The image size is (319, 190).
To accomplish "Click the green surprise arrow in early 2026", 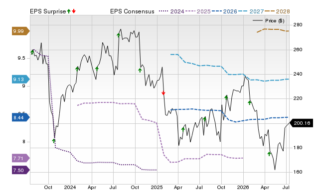I will tap(250, 102).
